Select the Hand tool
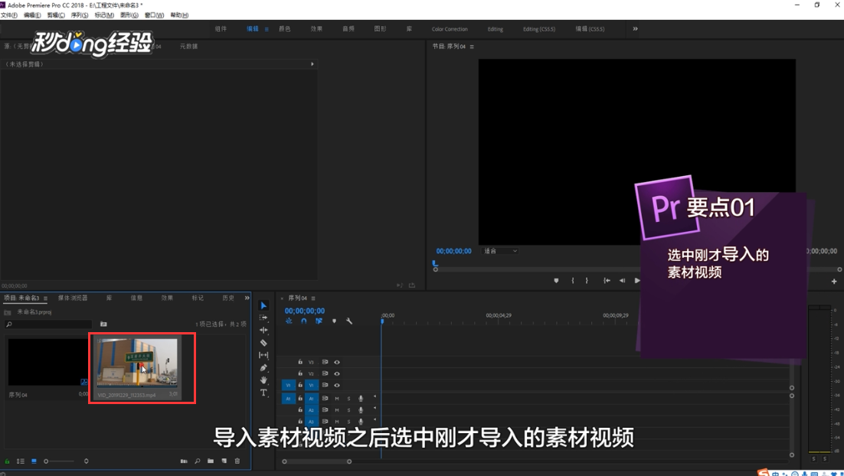 pos(263,380)
